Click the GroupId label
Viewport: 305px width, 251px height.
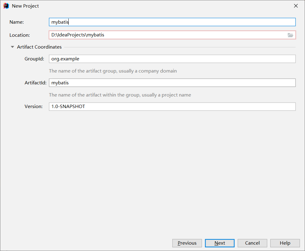point(34,59)
